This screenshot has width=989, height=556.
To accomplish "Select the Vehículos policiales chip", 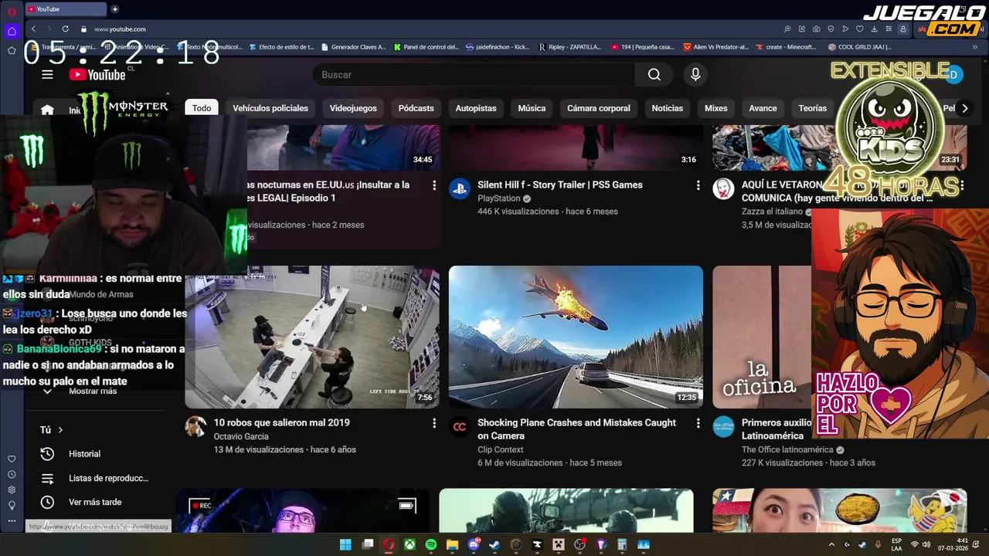I will click(270, 108).
